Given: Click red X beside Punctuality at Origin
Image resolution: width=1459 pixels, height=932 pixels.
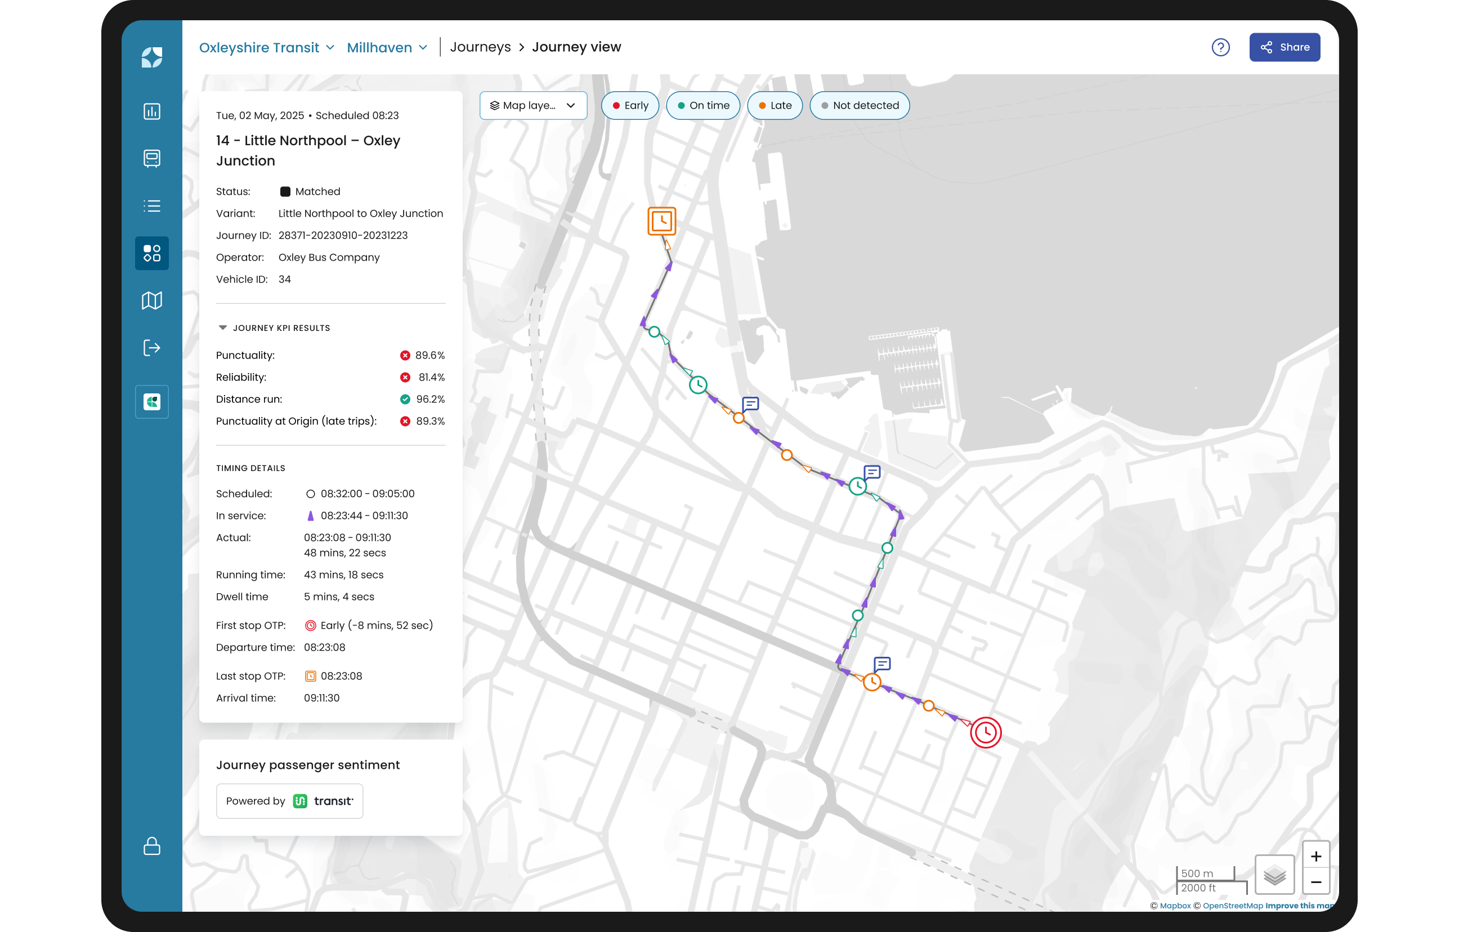Looking at the screenshot, I should click(x=405, y=421).
